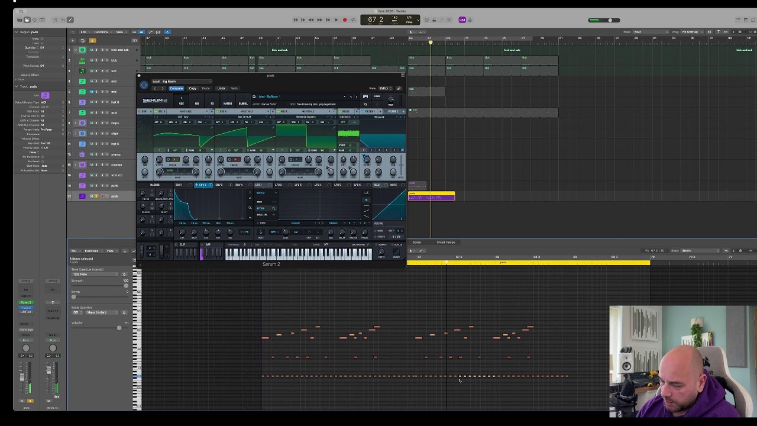This screenshot has height=426, width=757.
Task: Expand the crashes track stack
Action: (x=75, y=165)
